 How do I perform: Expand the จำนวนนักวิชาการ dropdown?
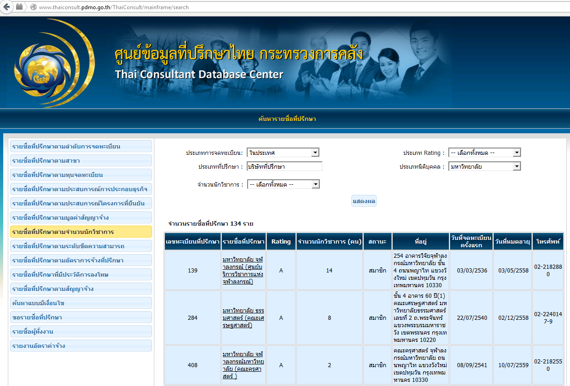point(283,184)
